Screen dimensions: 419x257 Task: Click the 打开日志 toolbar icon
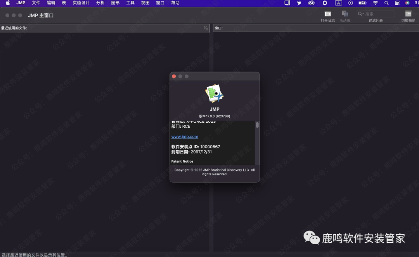point(327,14)
